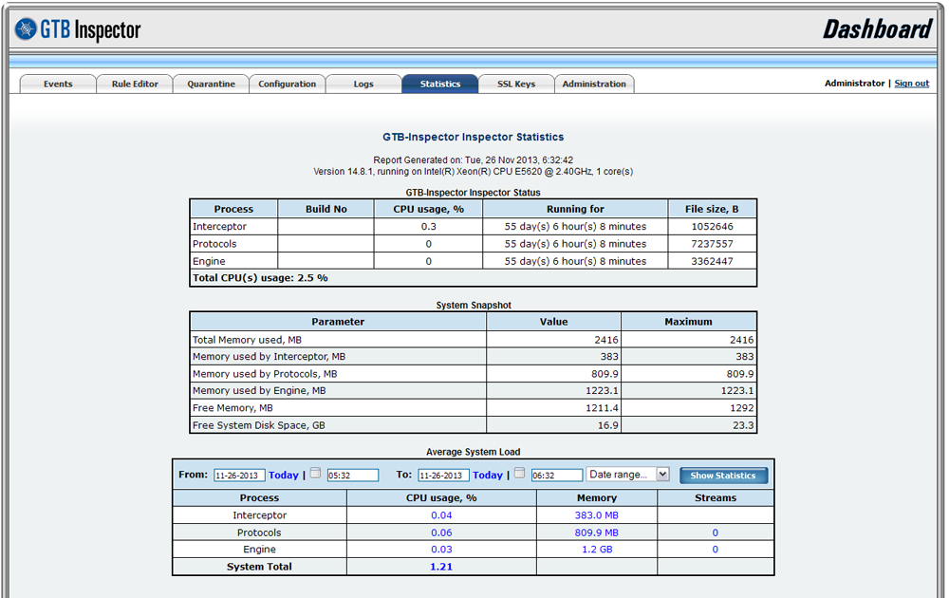Click the Running for column header
949x598 pixels.
(x=575, y=209)
